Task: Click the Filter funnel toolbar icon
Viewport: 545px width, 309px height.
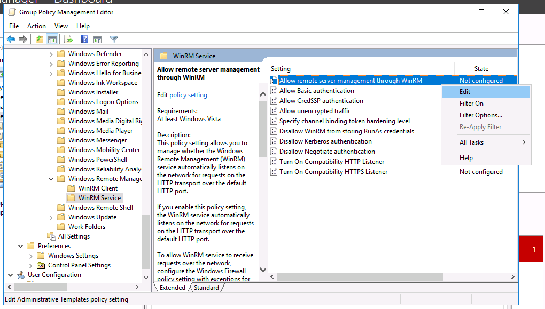Action: click(x=114, y=39)
